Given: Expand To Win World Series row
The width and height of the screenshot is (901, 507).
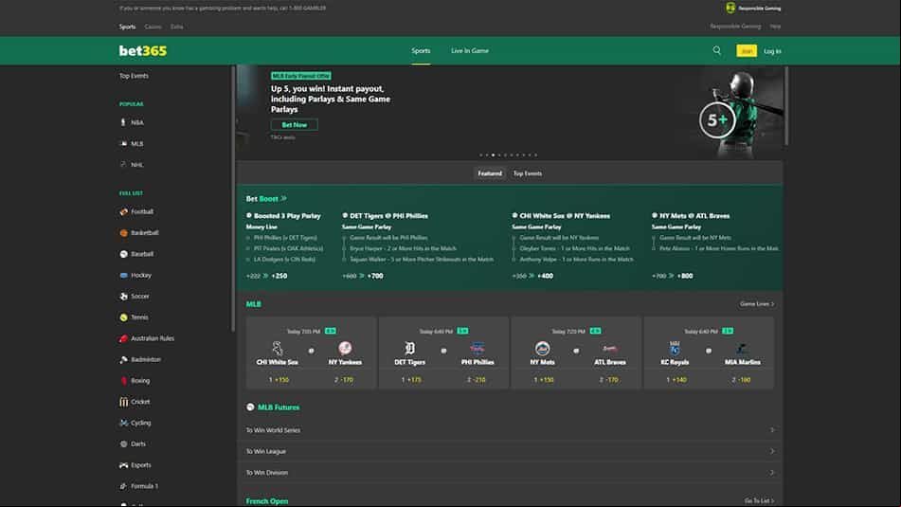Looking at the screenshot, I should (510, 430).
